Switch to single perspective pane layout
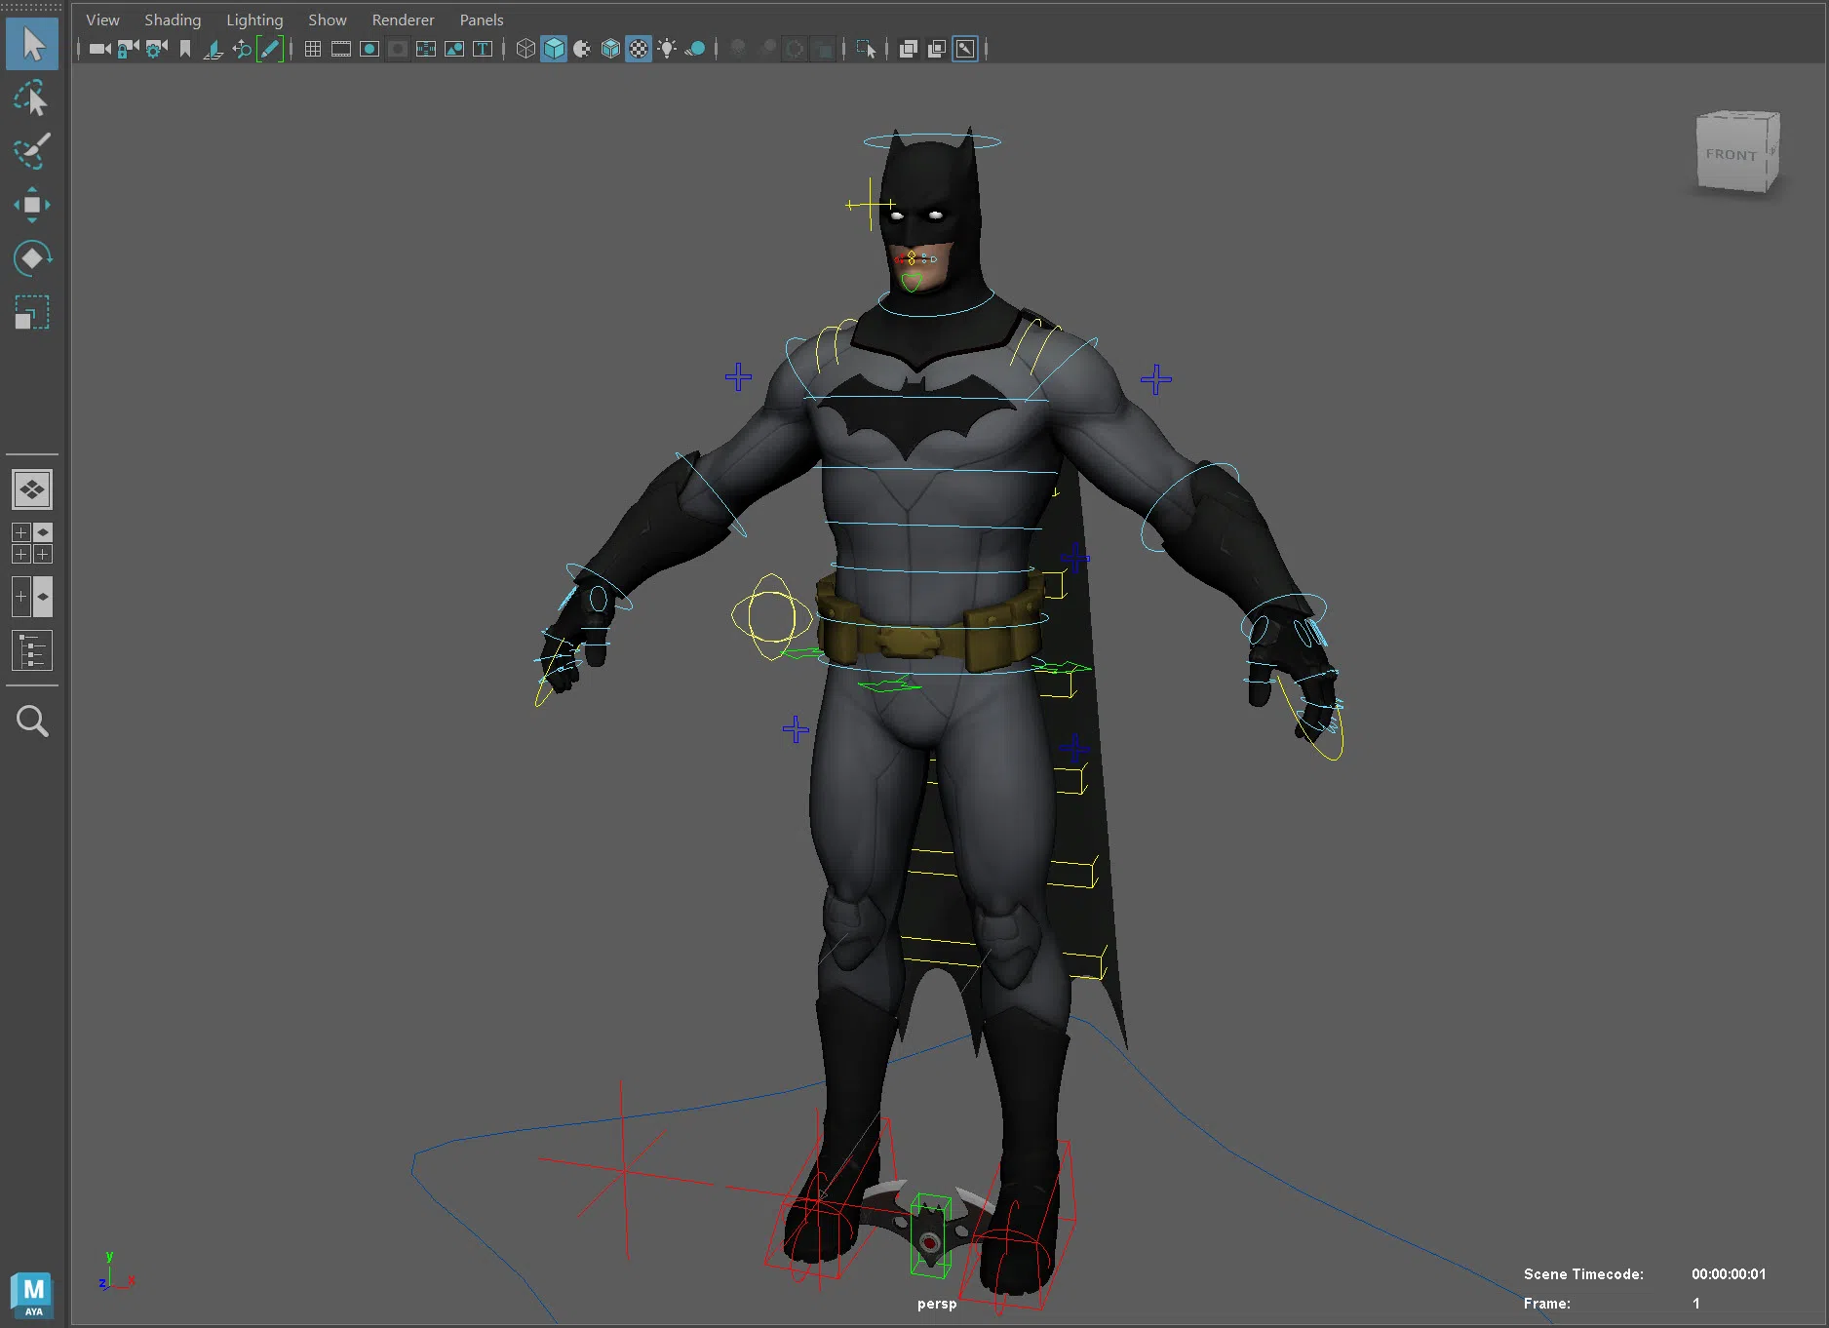This screenshot has height=1328, width=1829. coord(32,489)
